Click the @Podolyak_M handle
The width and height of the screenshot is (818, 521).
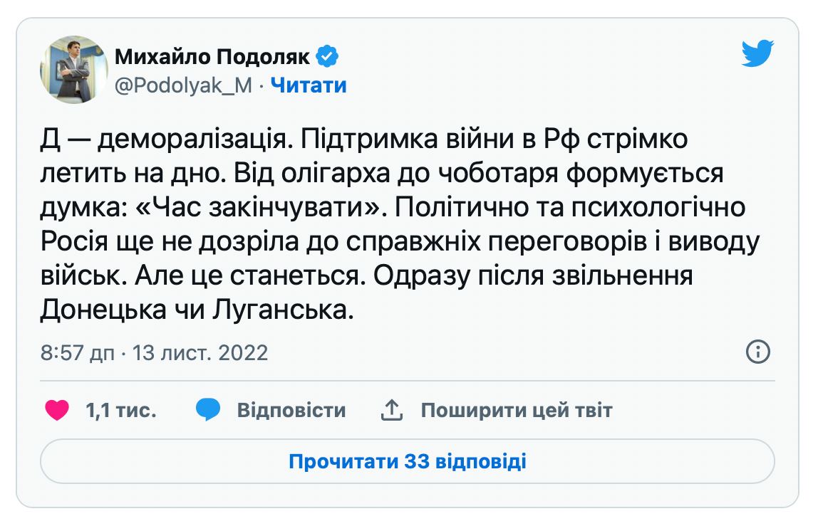(x=183, y=85)
